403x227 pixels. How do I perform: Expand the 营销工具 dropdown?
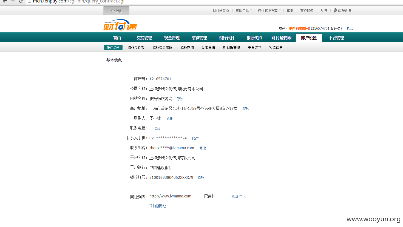(x=244, y=11)
